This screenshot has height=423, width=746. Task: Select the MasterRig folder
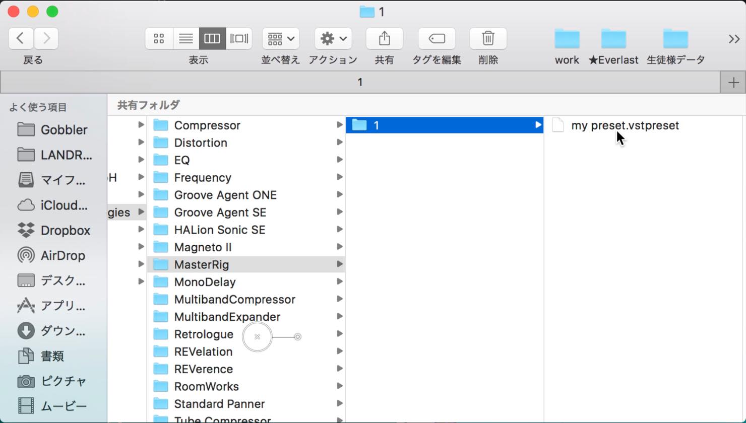click(246, 264)
